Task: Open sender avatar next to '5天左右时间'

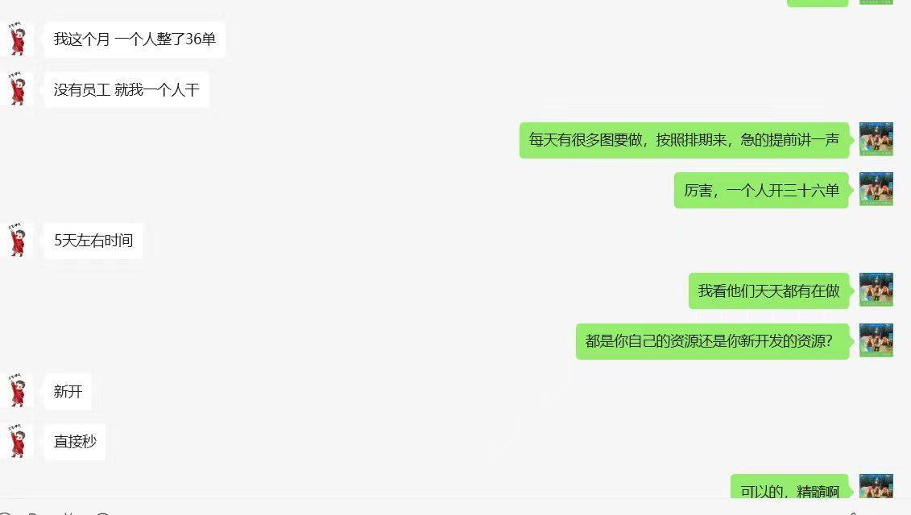Action: [17, 240]
